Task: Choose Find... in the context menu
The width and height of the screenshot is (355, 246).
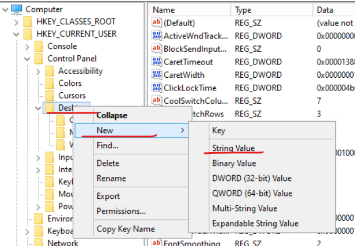Action: (107, 146)
